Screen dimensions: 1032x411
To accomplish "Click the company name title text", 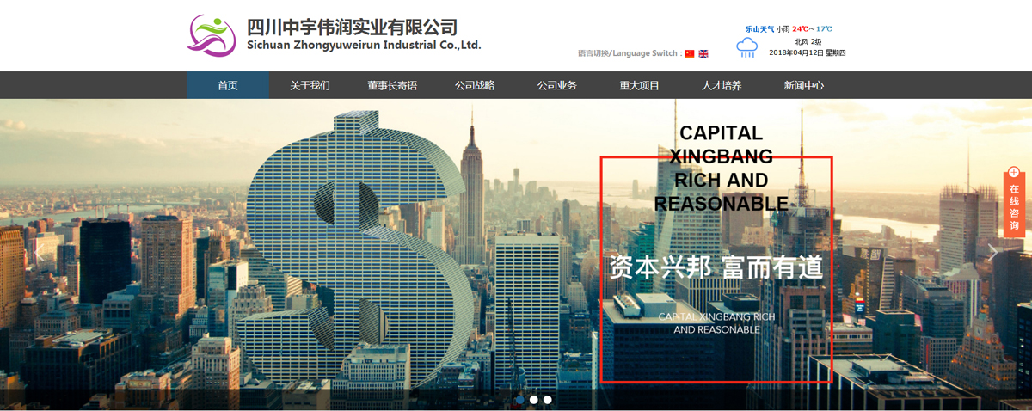I will tap(352, 28).
